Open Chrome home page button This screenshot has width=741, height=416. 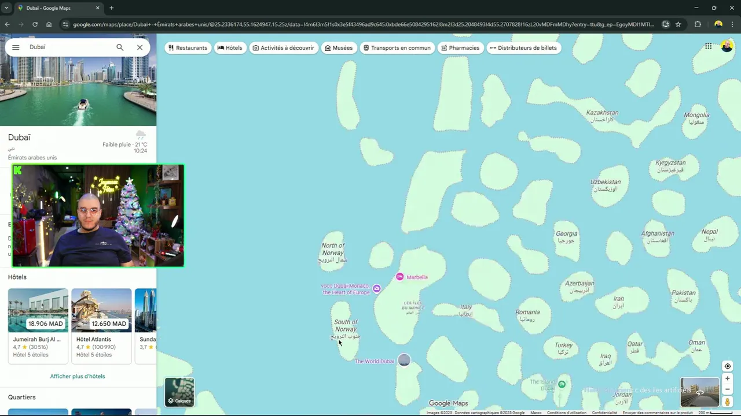49,24
